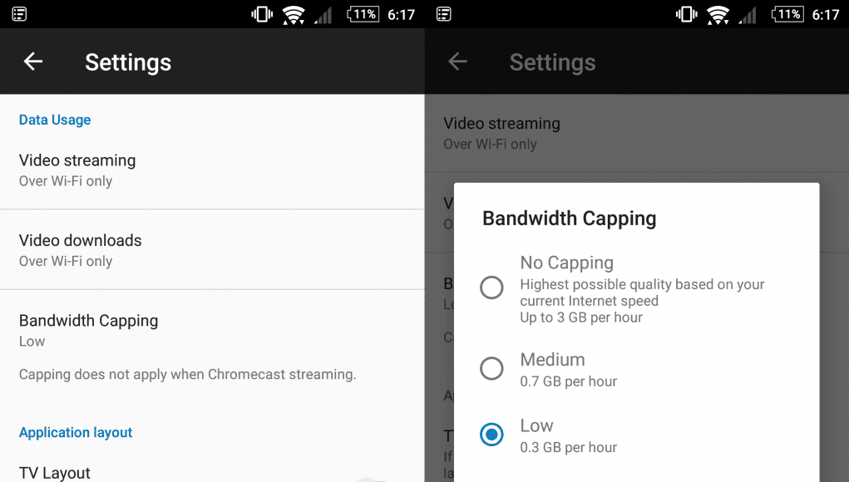Tap the Medium 0.7 GB per hour label
The width and height of the screenshot is (849, 482).
pos(569,370)
